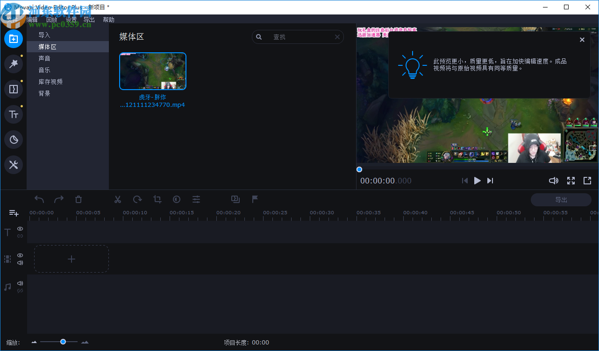Viewport: 599px width, 351px height.
Task: Click the Add Marker flag icon
Action: point(255,199)
